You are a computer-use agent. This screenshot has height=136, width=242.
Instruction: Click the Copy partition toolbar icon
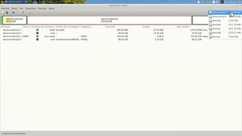(19, 12)
